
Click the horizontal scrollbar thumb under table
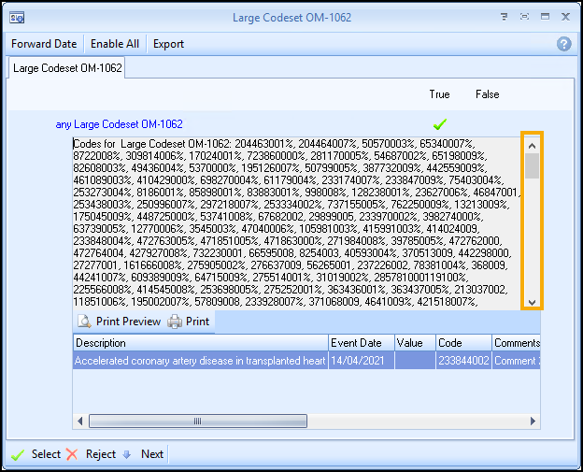pos(196,422)
